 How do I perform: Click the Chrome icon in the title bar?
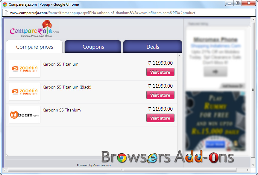[5, 4]
